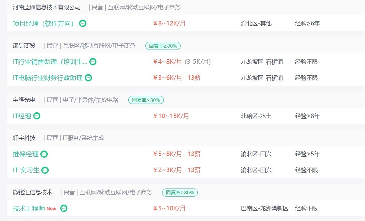Open 宇隆光电 company profile
The image size is (365, 221).
pyautogui.click(x=24, y=100)
